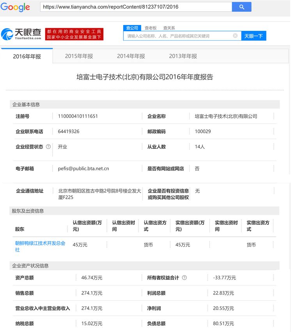Click help icon beside 企业经营状态
Viewport: 291px width, 332px height.
coord(48,146)
